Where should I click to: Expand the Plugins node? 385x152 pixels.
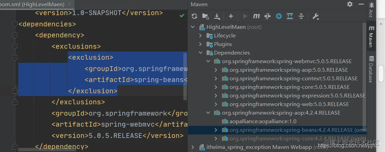click(x=201, y=44)
